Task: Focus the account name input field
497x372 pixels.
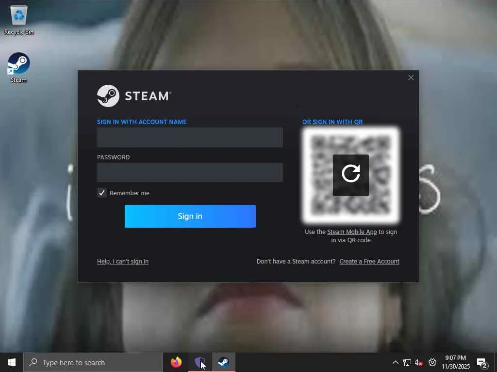Action: tap(190, 137)
